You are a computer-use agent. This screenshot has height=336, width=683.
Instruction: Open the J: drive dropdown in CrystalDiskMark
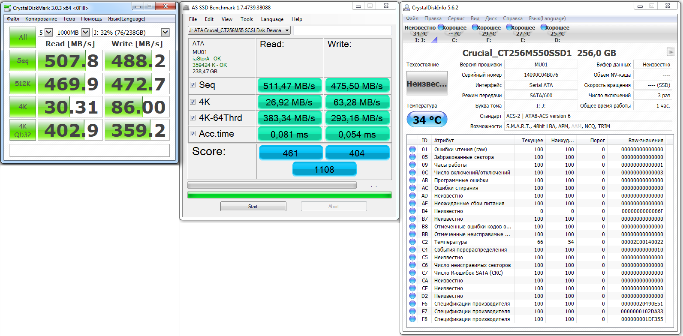coord(131,33)
